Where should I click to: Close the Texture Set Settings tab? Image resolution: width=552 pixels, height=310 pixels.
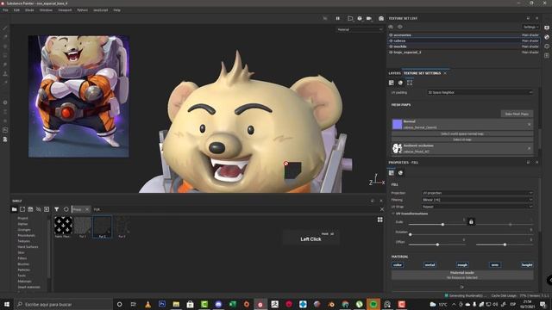[445, 73]
